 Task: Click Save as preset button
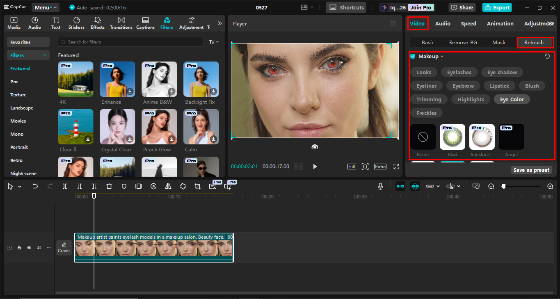531,170
